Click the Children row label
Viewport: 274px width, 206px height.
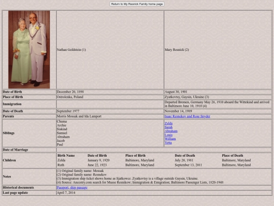click(x=9, y=160)
